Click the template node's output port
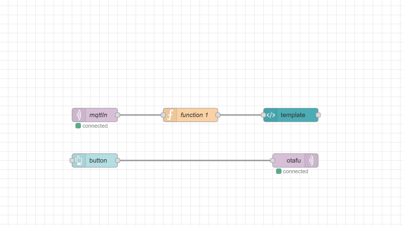The image size is (403, 226). pyautogui.click(x=318, y=115)
